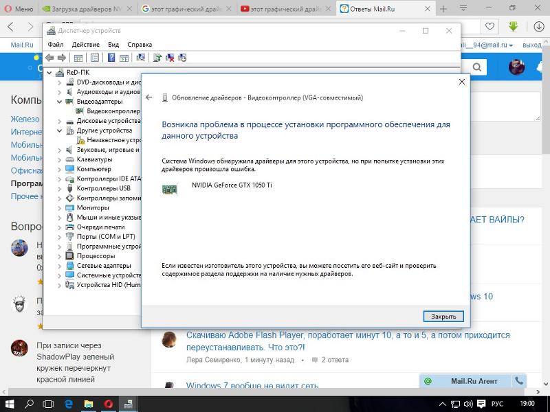Viewport: 550px width, 412px height.
Task: Expand the Мониторы node
Action: pos(59,208)
